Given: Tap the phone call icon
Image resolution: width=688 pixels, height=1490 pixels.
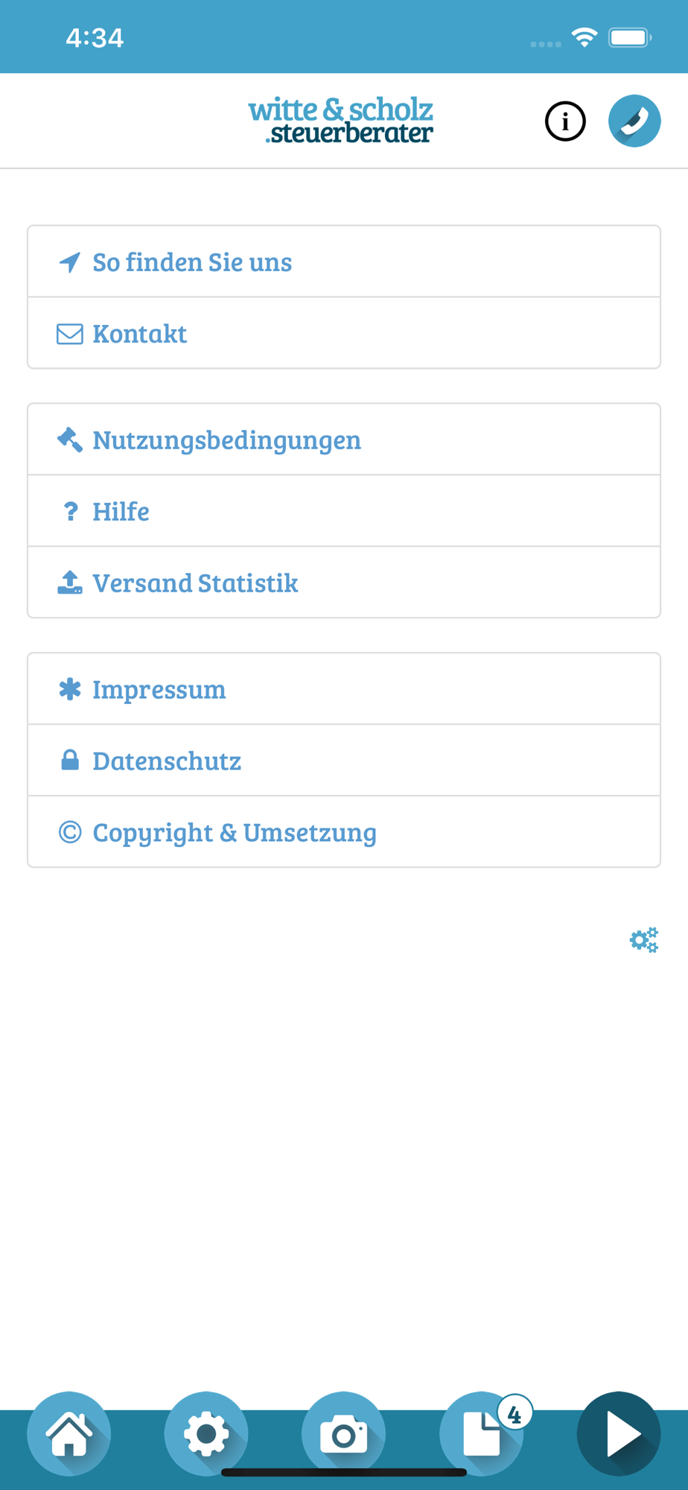Looking at the screenshot, I should 634,121.
